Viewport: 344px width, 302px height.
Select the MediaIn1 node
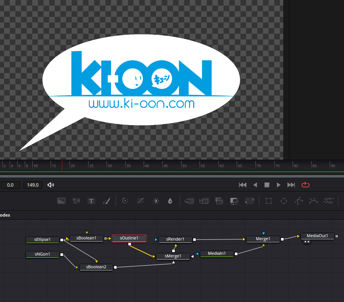217,254
